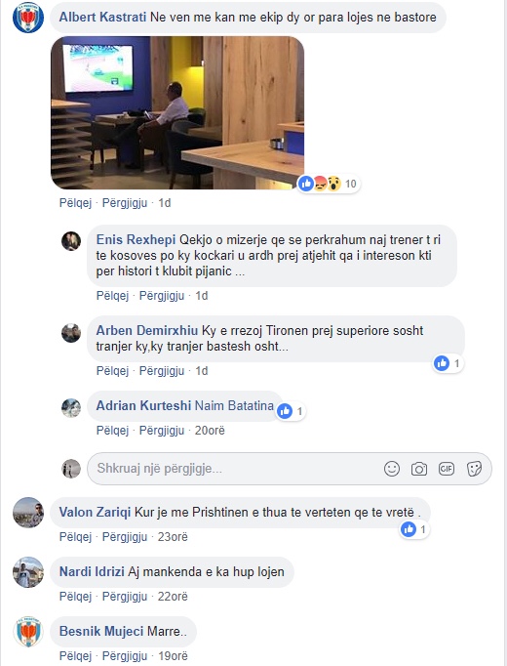
Task: Open GIF selector in reply box
Action: point(447,469)
